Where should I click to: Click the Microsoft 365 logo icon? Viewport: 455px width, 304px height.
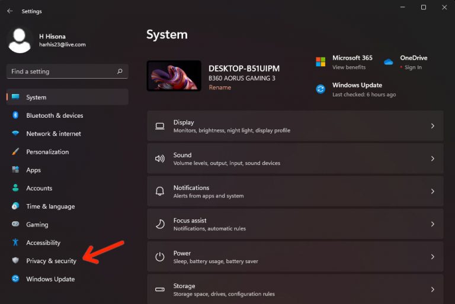pos(321,62)
